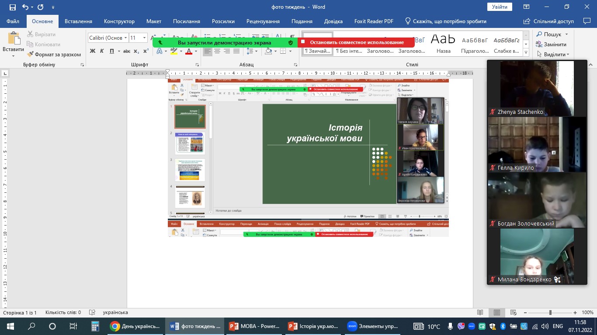Image resolution: width=597 pixels, height=335 pixels.
Task: Toggle bold (Ж) formatting
Action: click(92, 51)
